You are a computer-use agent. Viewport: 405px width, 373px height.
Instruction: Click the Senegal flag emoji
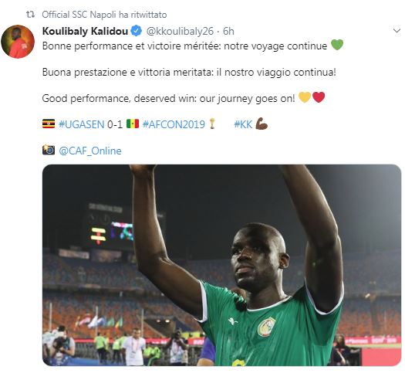click(x=133, y=124)
